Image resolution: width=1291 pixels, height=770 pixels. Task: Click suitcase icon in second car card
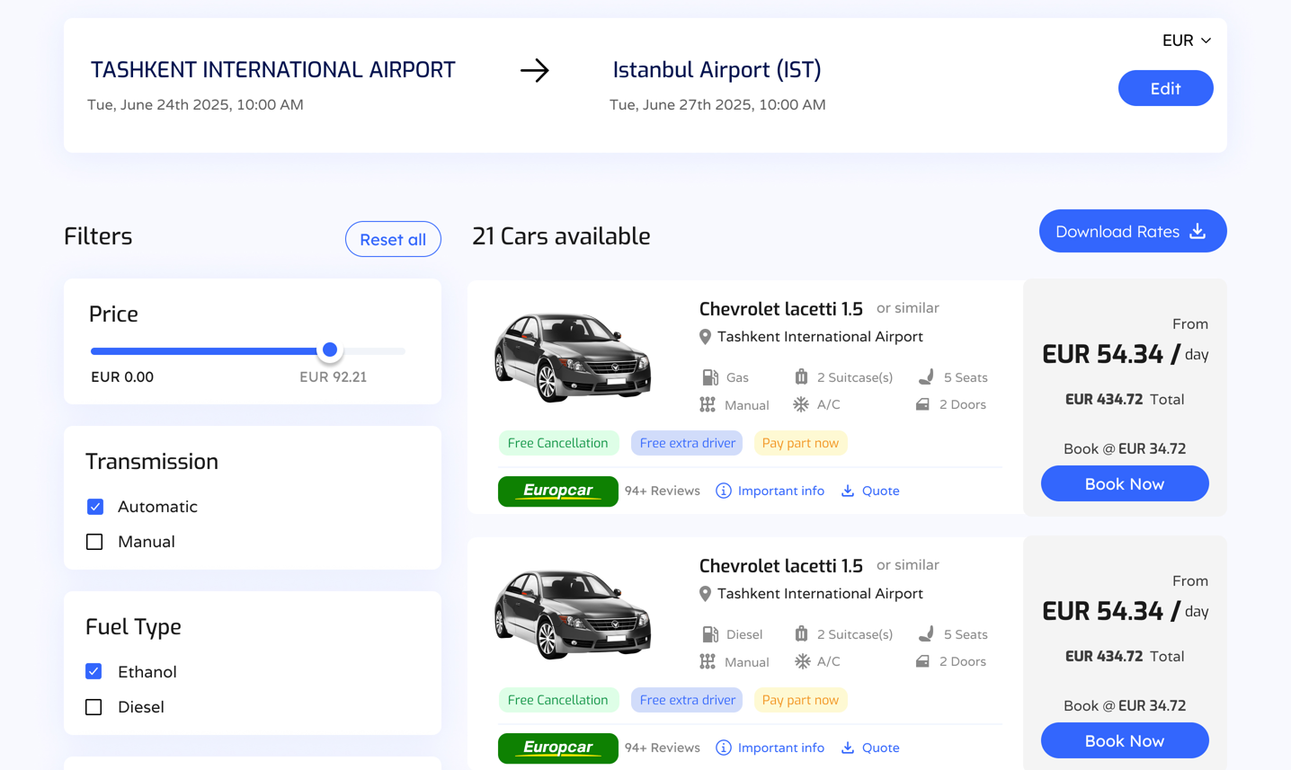pos(801,633)
